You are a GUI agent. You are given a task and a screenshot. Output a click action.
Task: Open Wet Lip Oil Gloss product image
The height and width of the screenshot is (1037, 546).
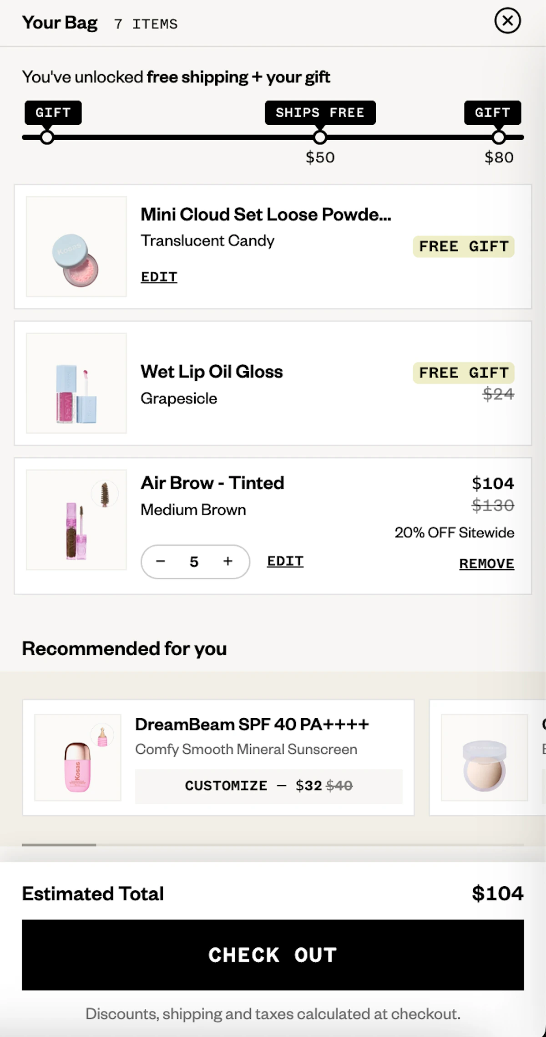pyautogui.click(x=76, y=383)
